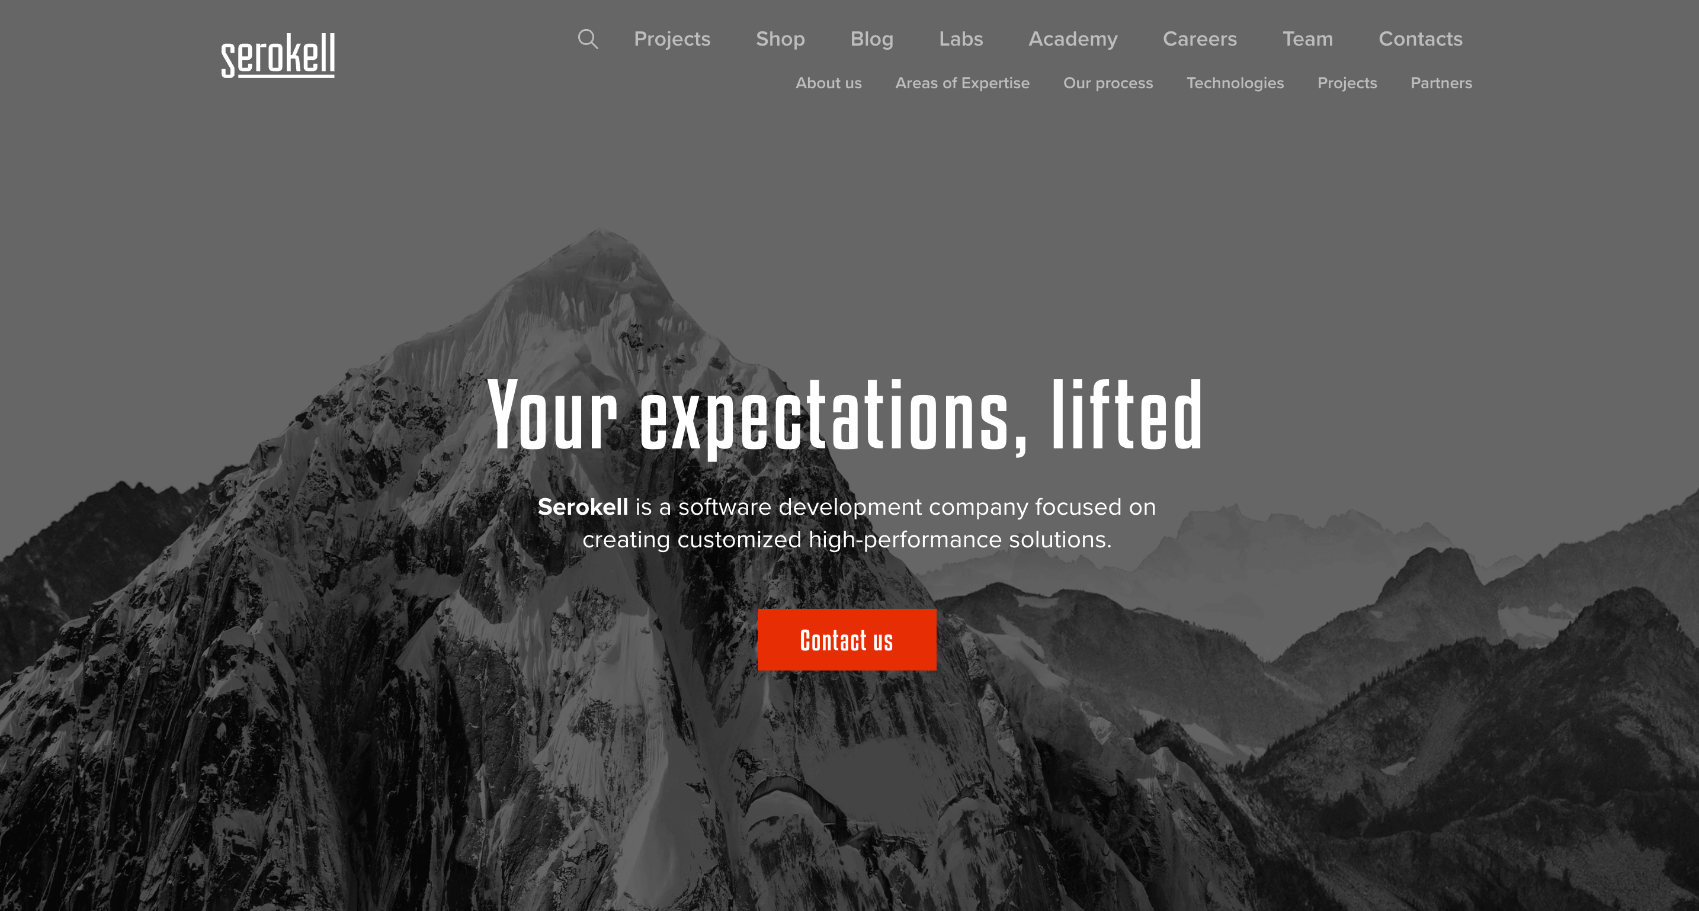
Task: Open the Team page
Action: coord(1308,39)
